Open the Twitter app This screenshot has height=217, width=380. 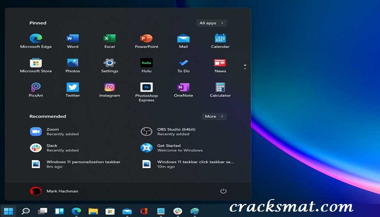click(x=73, y=90)
